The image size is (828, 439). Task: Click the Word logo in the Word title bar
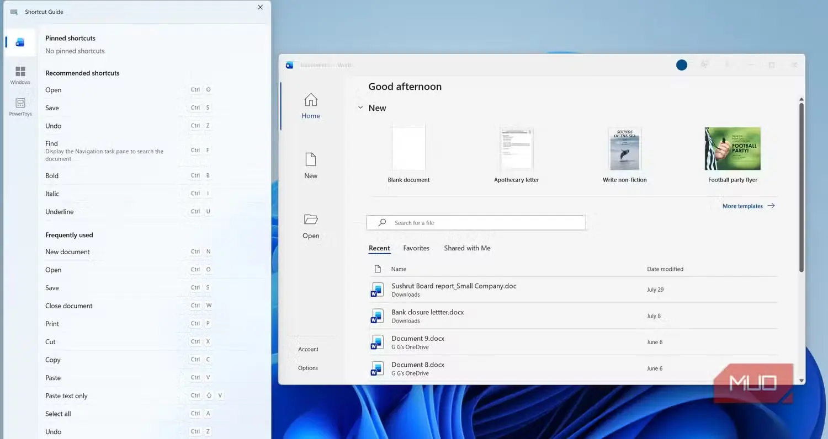289,65
